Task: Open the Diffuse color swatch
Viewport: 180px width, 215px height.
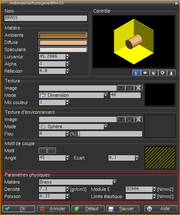Action: click(x=63, y=42)
